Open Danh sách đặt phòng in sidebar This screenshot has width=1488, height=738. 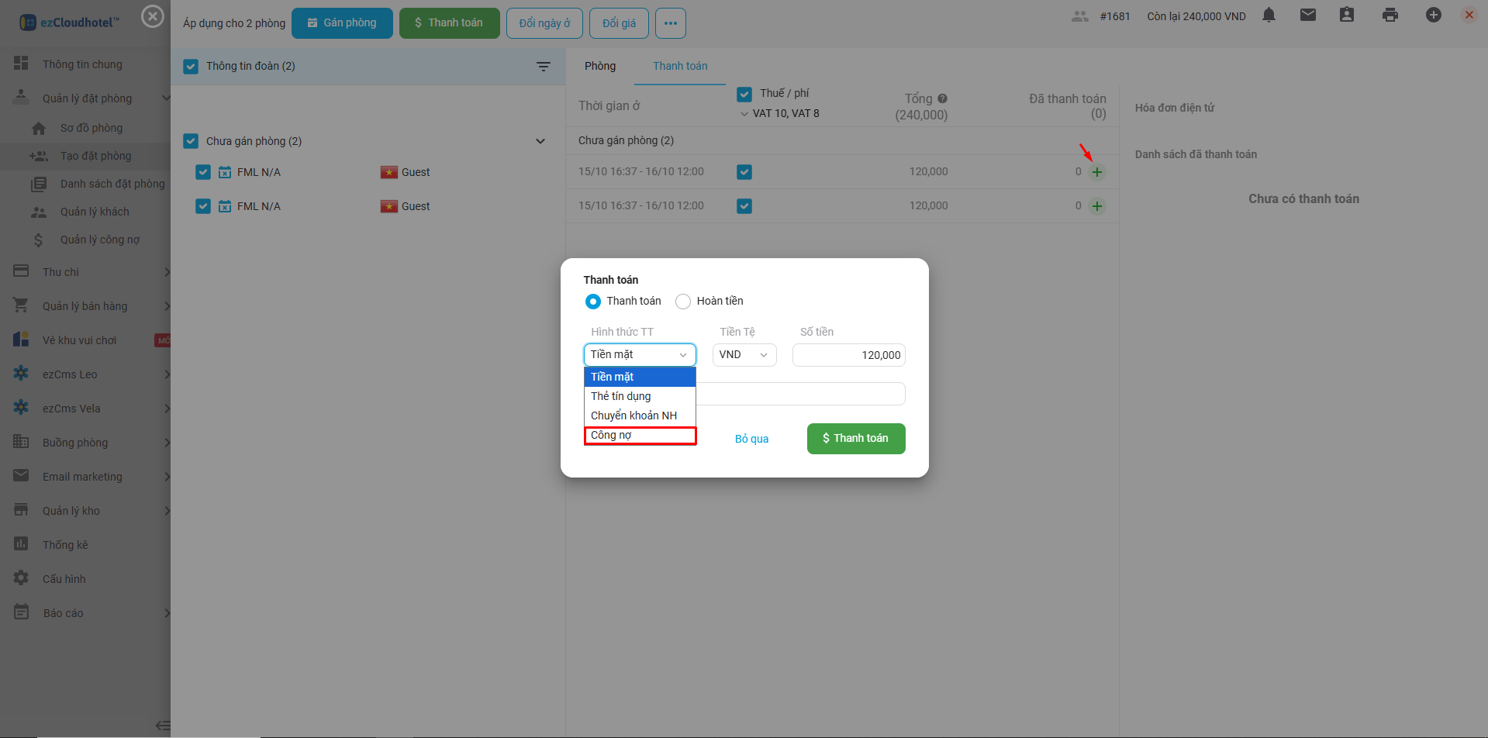(x=112, y=184)
